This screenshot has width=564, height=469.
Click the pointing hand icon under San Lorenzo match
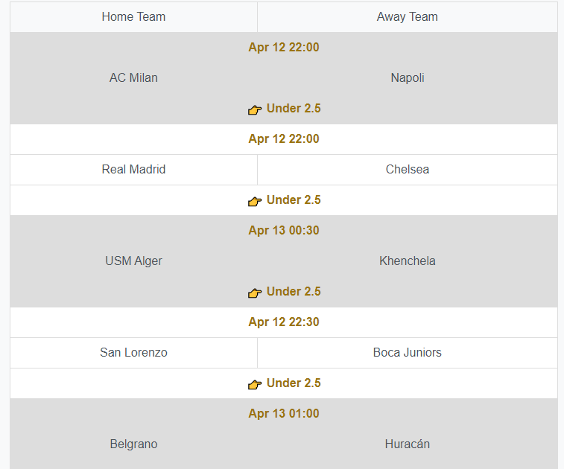(255, 385)
